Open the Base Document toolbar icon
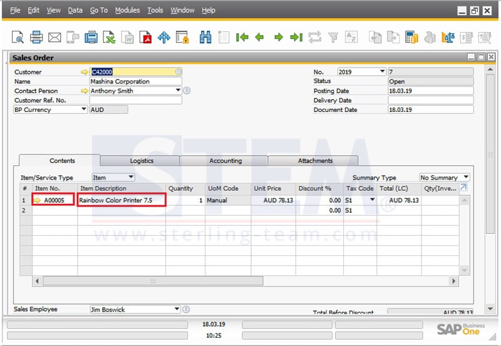Screen dimensions: 501x346 tap(375, 38)
